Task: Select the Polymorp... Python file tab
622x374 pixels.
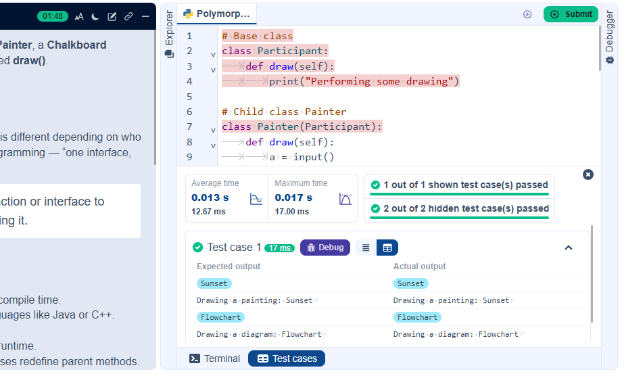Action: [x=216, y=14]
